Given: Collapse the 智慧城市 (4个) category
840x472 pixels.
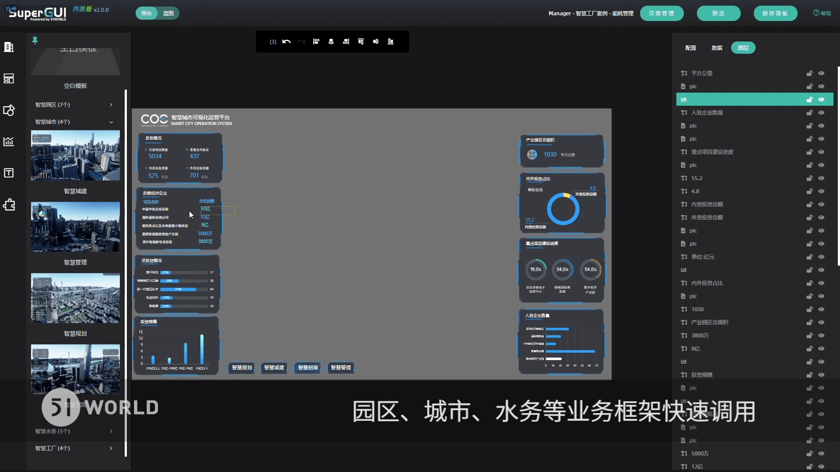Looking at the screenshot, I should [x=74, y=122].
